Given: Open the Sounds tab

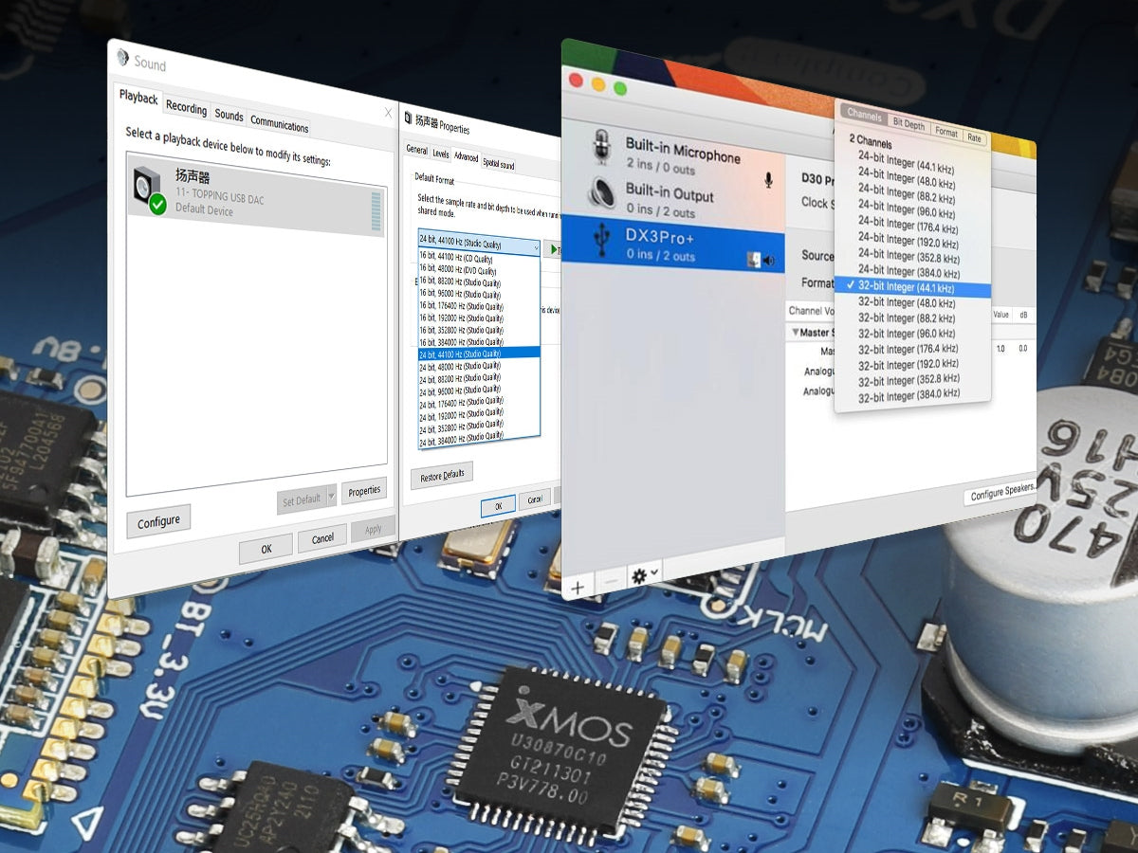Looking at the screenshot, I should (229, 115).
